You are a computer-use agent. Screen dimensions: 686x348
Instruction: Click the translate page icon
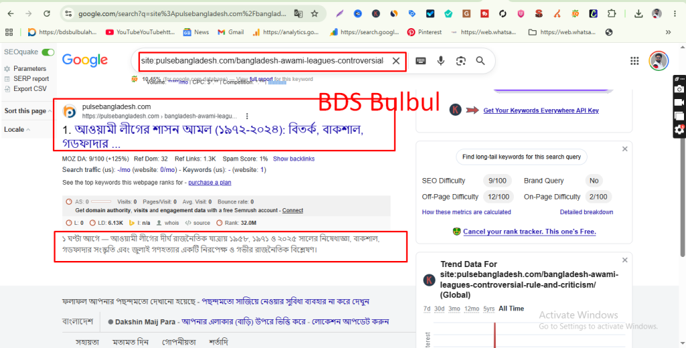[298, 13]
